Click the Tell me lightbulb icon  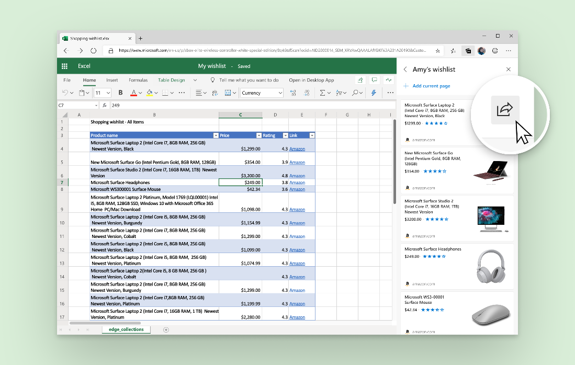click(x=212, y=80)
